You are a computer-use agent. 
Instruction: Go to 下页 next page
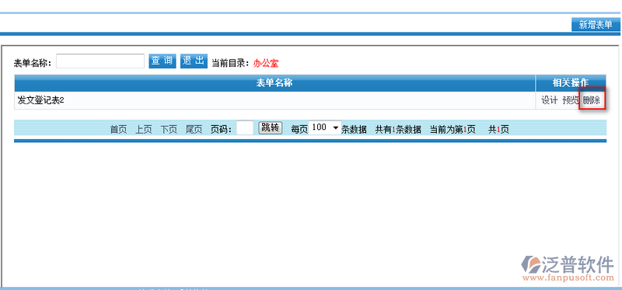tap(169, 129)
